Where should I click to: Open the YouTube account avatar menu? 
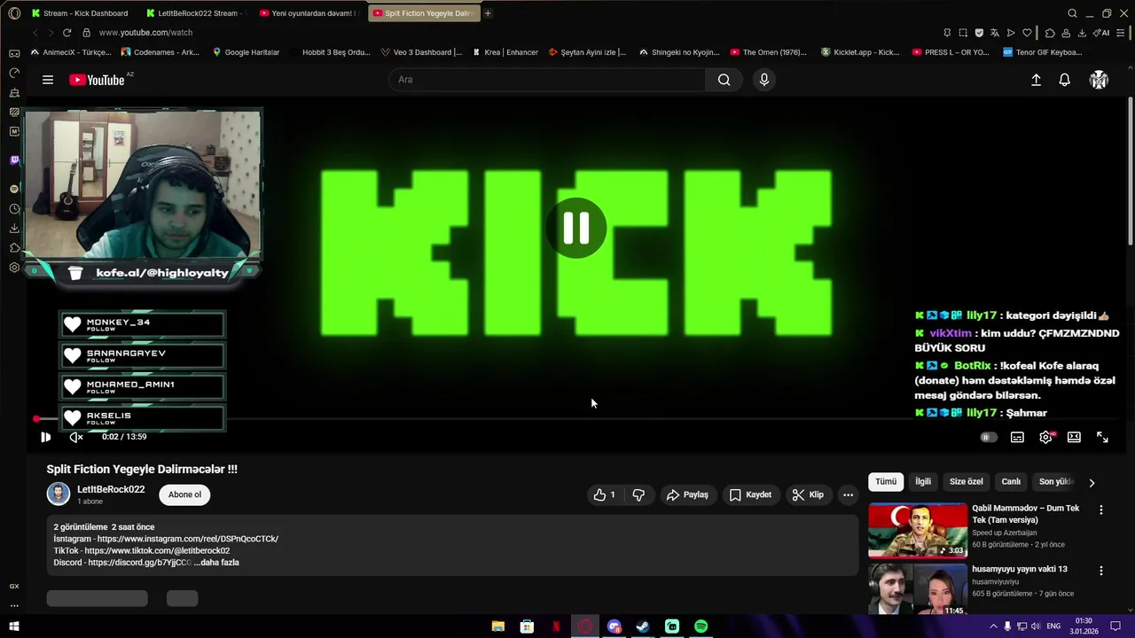1099,80
